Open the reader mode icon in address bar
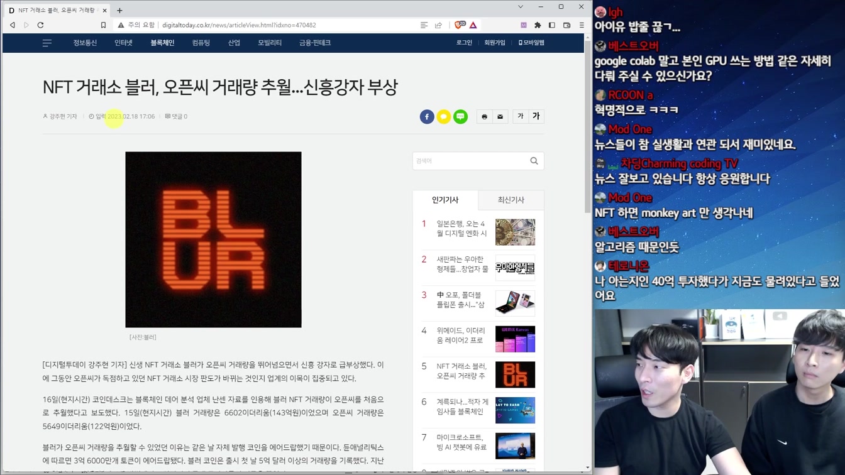 [x=424, y=25]
